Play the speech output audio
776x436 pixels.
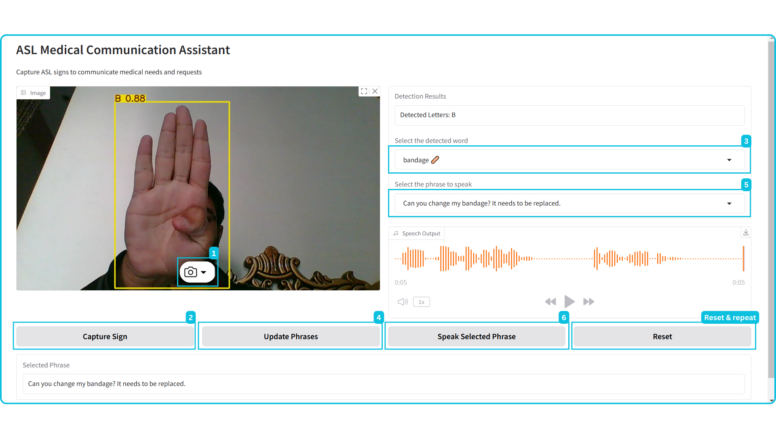[569, 302]
